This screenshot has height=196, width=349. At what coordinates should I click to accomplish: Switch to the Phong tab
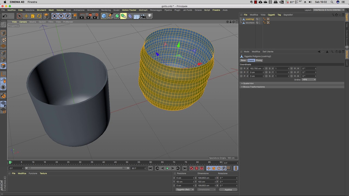(259, 60)
